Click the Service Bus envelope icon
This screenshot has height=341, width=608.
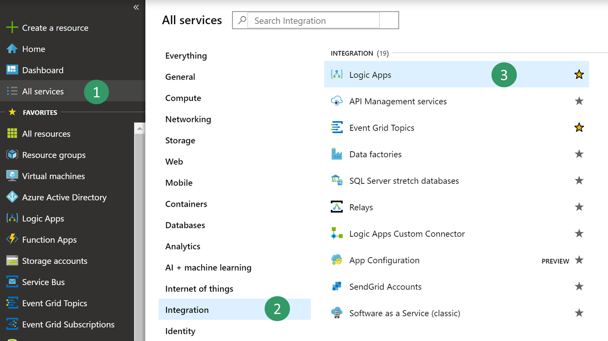pyautogui.click(x=12, y=282)
